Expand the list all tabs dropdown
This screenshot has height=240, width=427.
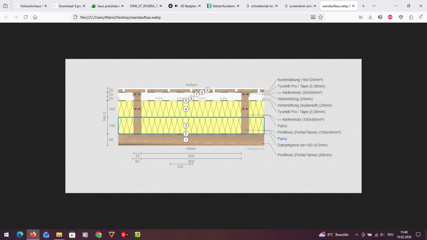374,6
